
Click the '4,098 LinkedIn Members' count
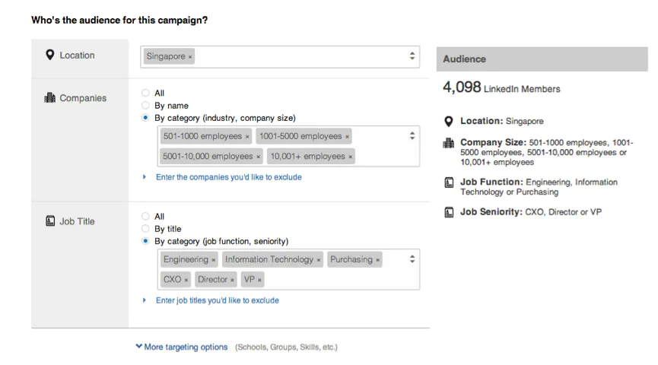tap(501, 87)
